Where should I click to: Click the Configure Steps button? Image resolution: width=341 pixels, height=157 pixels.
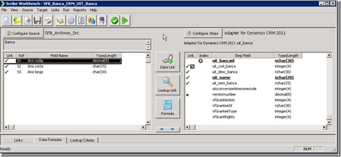point(203,33)
